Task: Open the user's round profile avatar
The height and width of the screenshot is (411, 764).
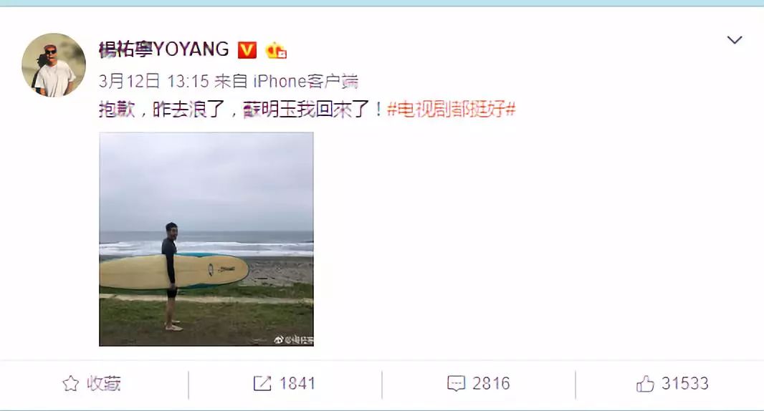Action: (x=54, y=64)
